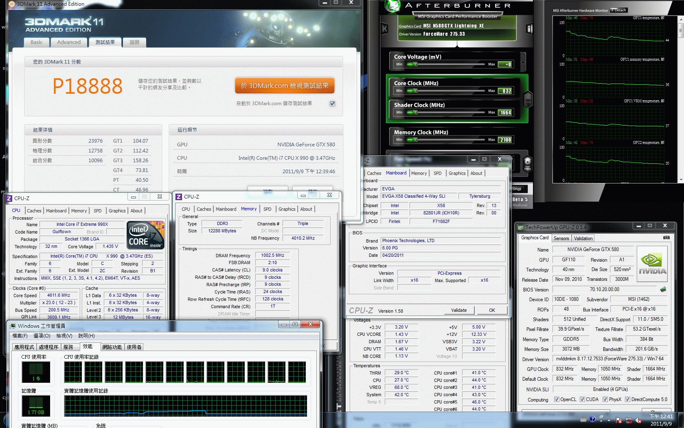Click the Memory Clock value field 2100
The height and width of the screenshot is (428, 684).
506,140
